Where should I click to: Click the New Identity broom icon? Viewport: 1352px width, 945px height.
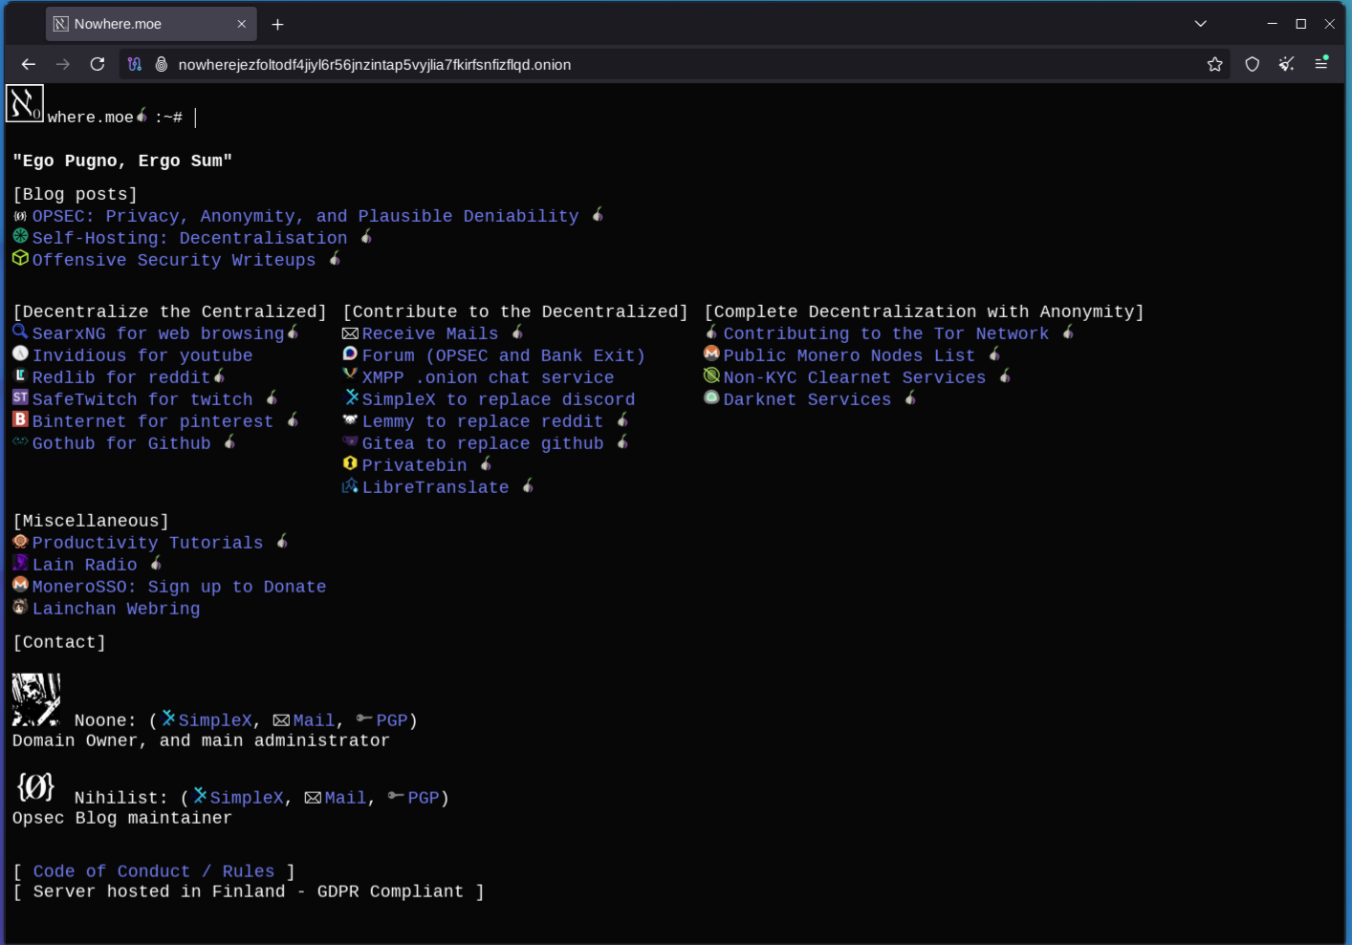1287,64
